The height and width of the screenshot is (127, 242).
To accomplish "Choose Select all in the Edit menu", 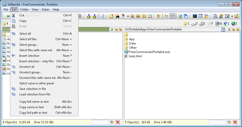I will (x=44, y=34).
